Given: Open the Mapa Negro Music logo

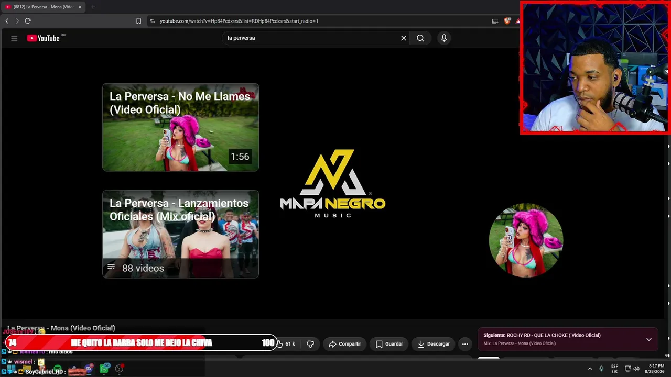Looking at the screenshot, I should pos(333,183).
